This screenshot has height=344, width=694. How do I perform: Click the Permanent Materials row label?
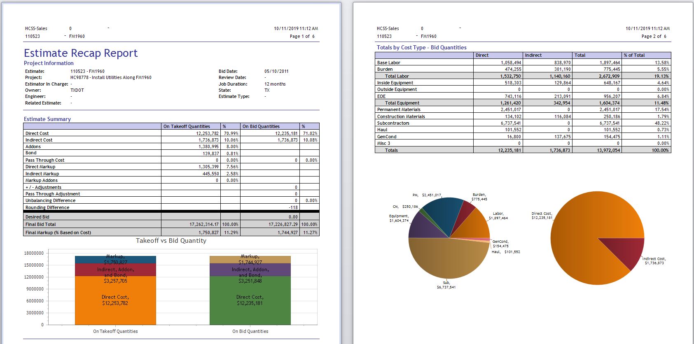click(x=399, y=109)
